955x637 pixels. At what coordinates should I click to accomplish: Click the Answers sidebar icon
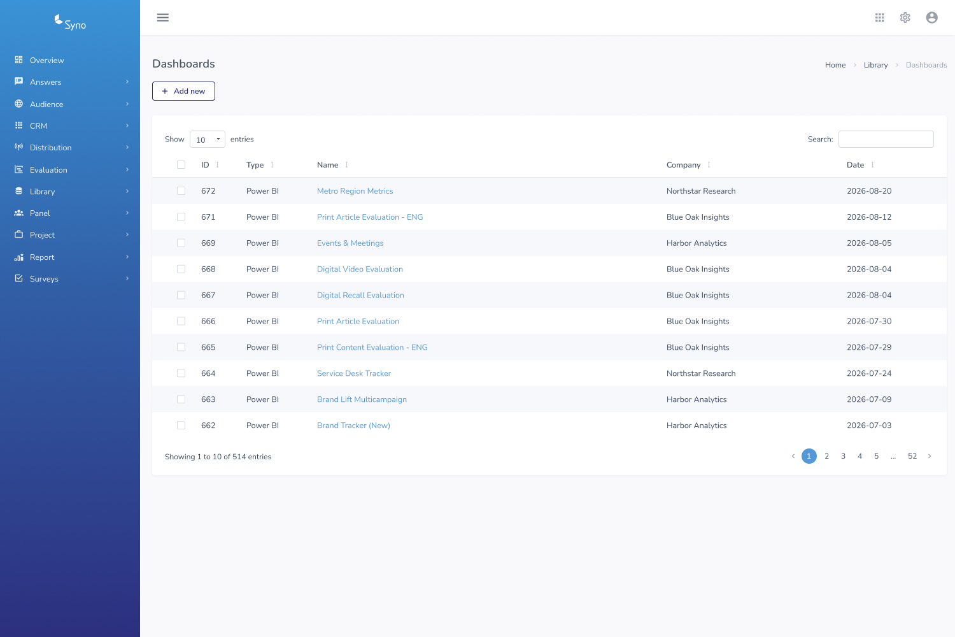click(18, 82)
